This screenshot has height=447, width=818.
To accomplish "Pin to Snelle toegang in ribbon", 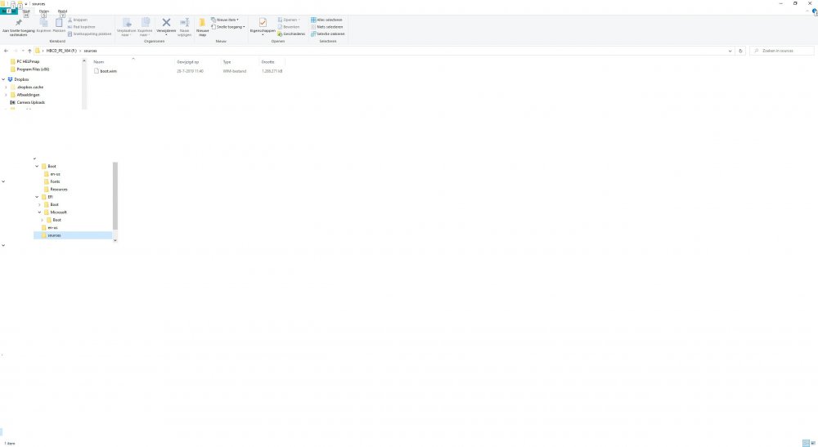I will click(x=18, y=27).
